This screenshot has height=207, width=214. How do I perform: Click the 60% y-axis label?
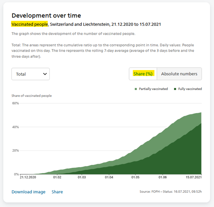[15, 103]
